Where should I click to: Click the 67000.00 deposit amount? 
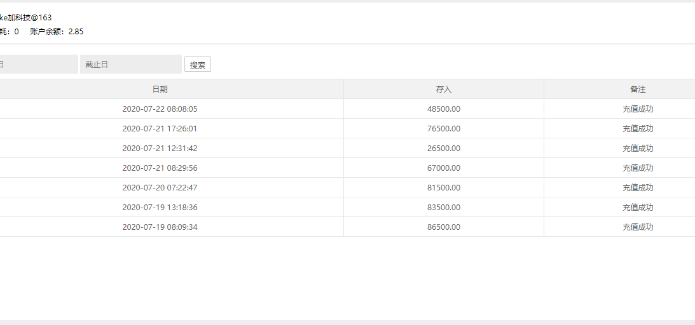(x=443, y=168)
